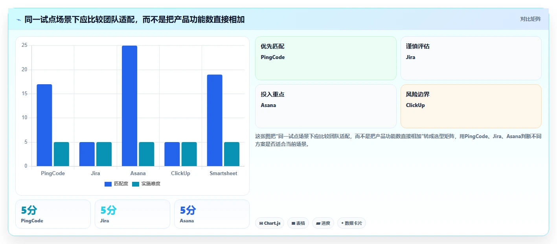The image size is (557, 244).
Task: Click the Asana x-axis label
Action: [138, 173]
